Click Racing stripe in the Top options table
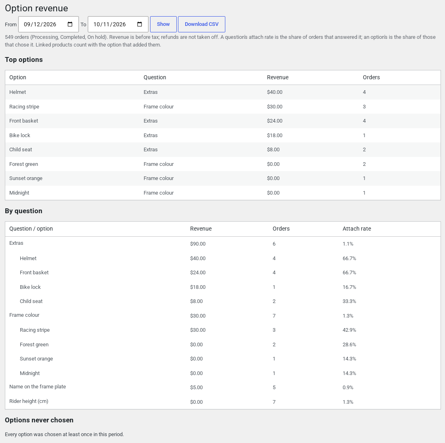This screenshot has height=443, width=445. tap(24, 107)
